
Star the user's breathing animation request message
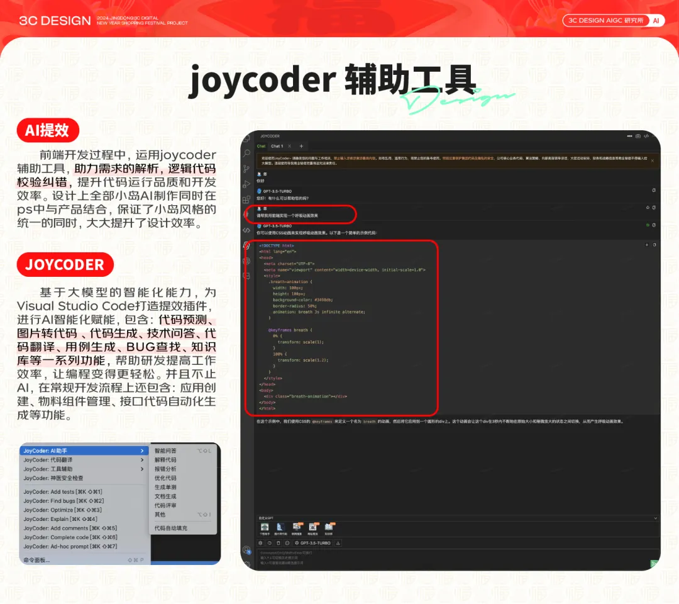[648, 208]
